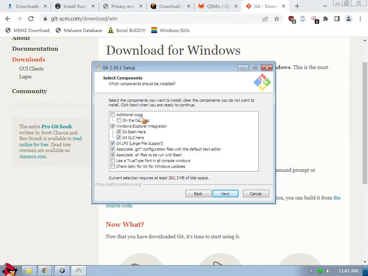Viewport: 368px width, 276px height.
Task: Open the Windows ISOs bookmark
Action: point(170,30)
